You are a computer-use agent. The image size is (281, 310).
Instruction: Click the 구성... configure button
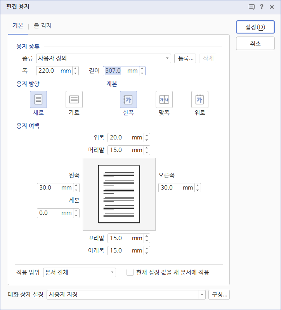[x=219, y=294]
